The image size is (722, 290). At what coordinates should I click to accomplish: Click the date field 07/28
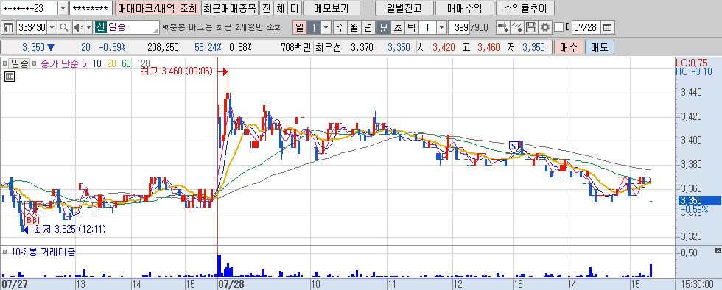pos(586,28)
